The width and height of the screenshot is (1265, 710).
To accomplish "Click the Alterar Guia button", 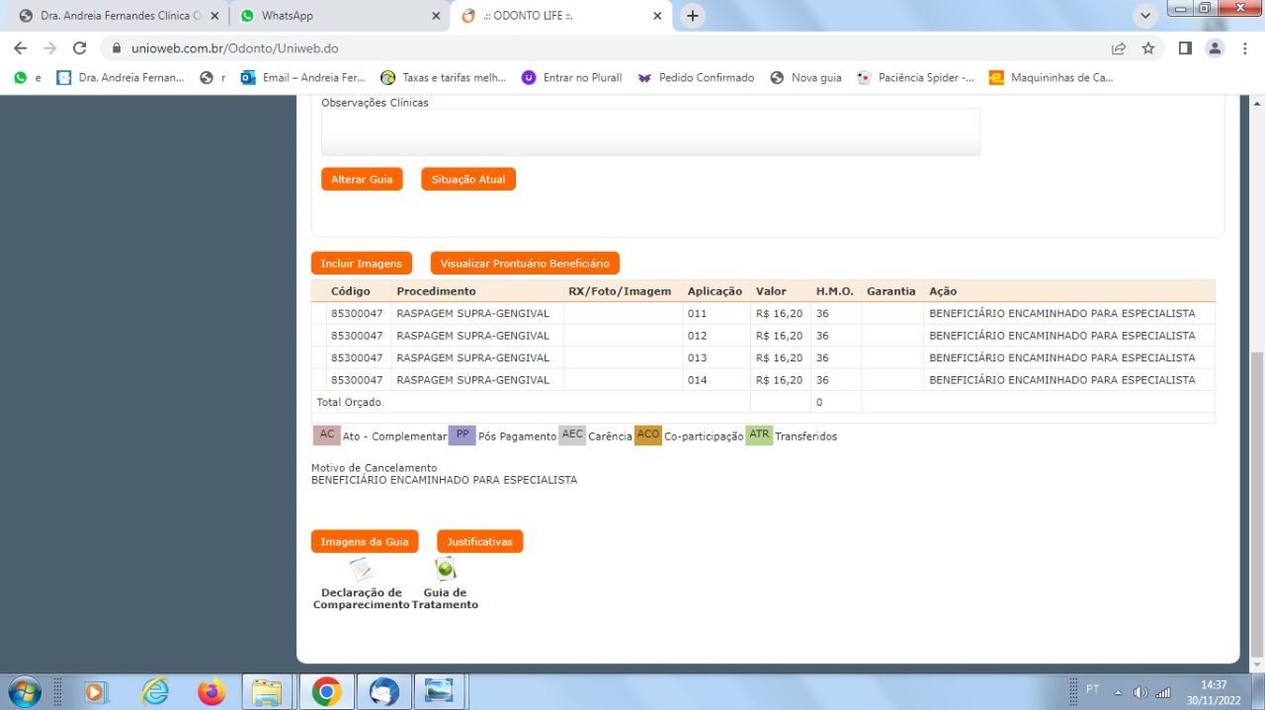I will click(x=362, y=179).
